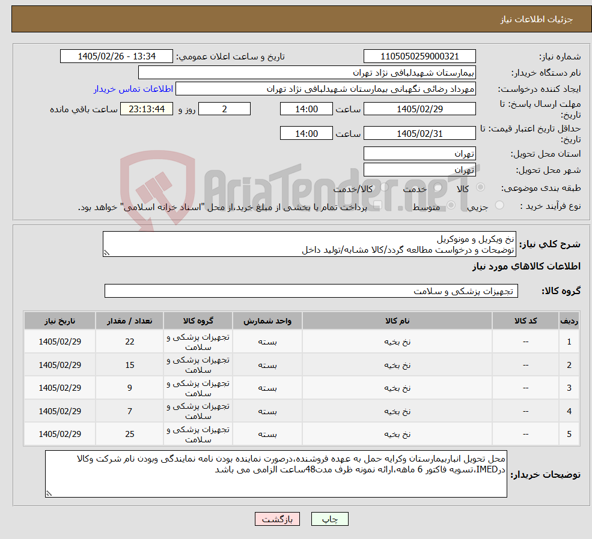This screenshot has width=592, height=539.
Task: Click the اطلاعات کالاهای مورد نیاز heading
Action: pos(526,266)
